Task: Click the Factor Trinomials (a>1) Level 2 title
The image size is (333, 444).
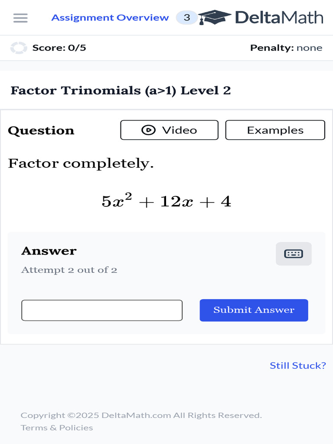Action: click(x=121, y=91)
